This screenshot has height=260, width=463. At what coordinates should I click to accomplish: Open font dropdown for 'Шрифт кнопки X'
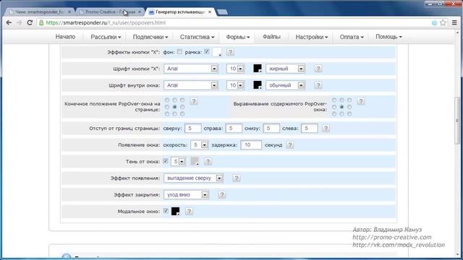191,69
